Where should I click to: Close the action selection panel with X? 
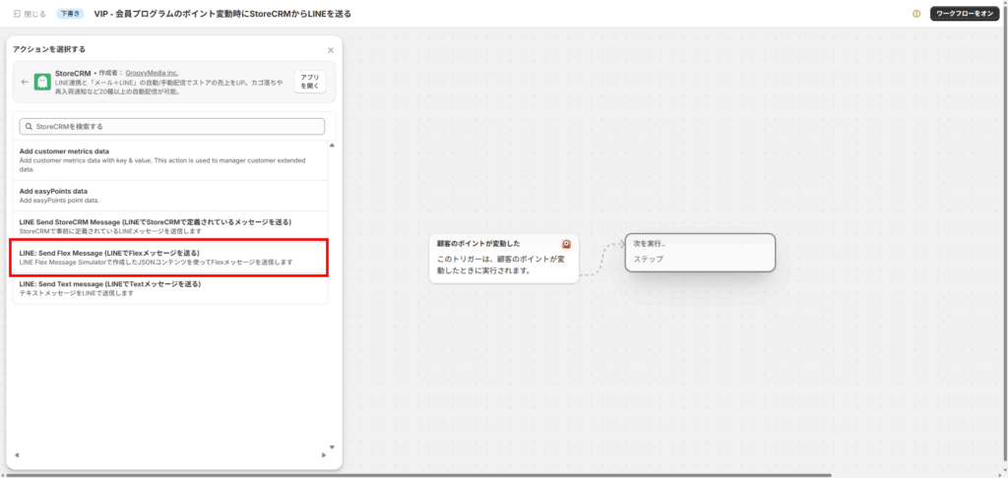coord(330,50)
